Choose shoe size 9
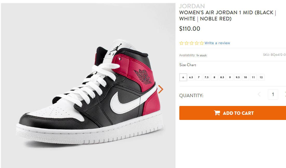 click(230, 77)
